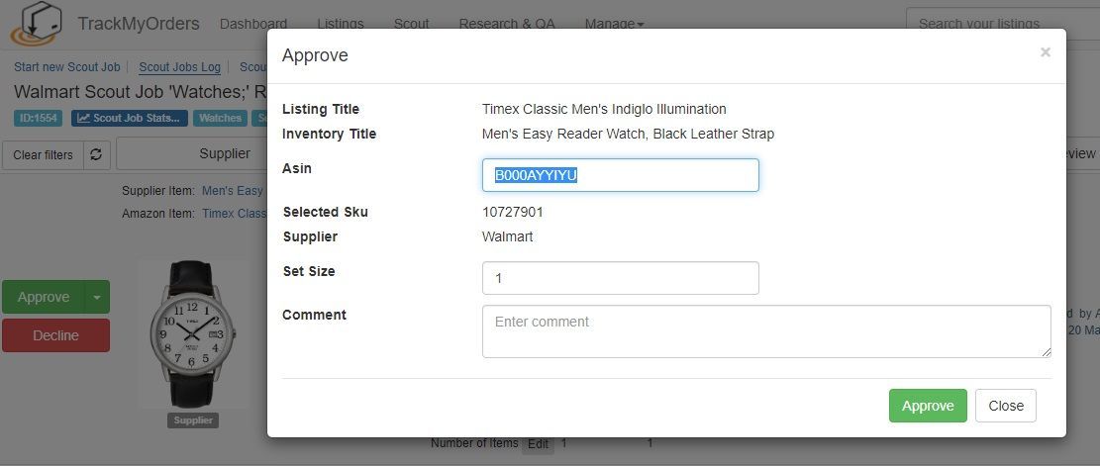Screen dimensions: 1100x466
Task: Click Edit next to Number of Items
Action: (538, 444)
